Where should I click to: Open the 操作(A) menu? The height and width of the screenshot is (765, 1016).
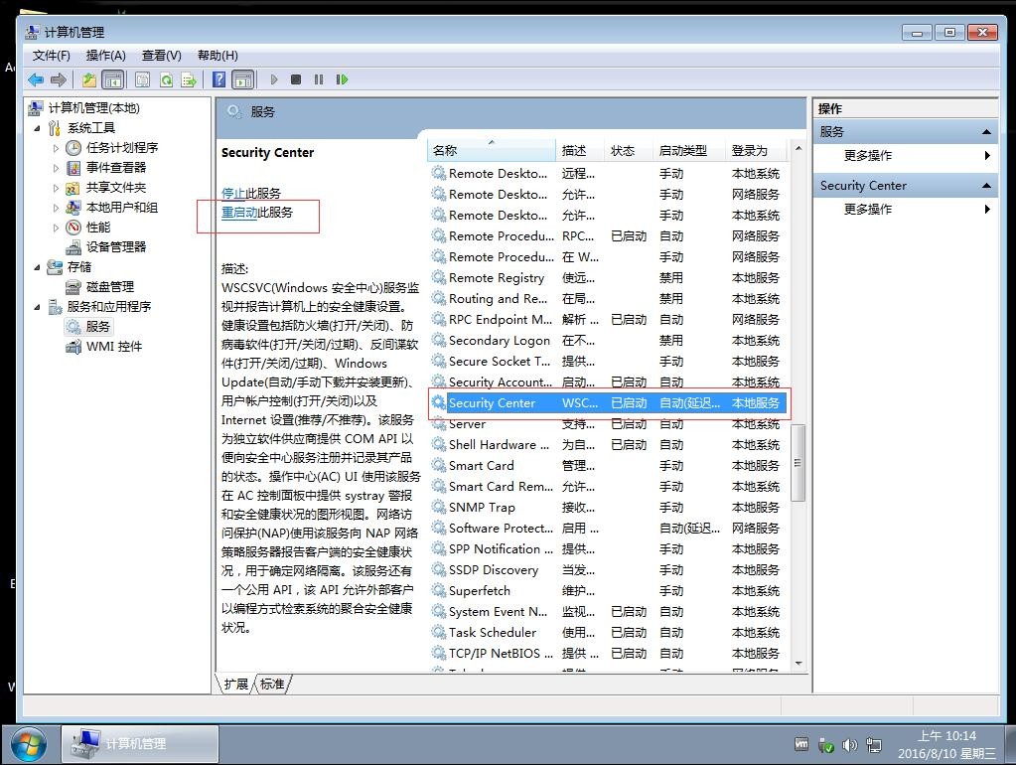point(105,56)
